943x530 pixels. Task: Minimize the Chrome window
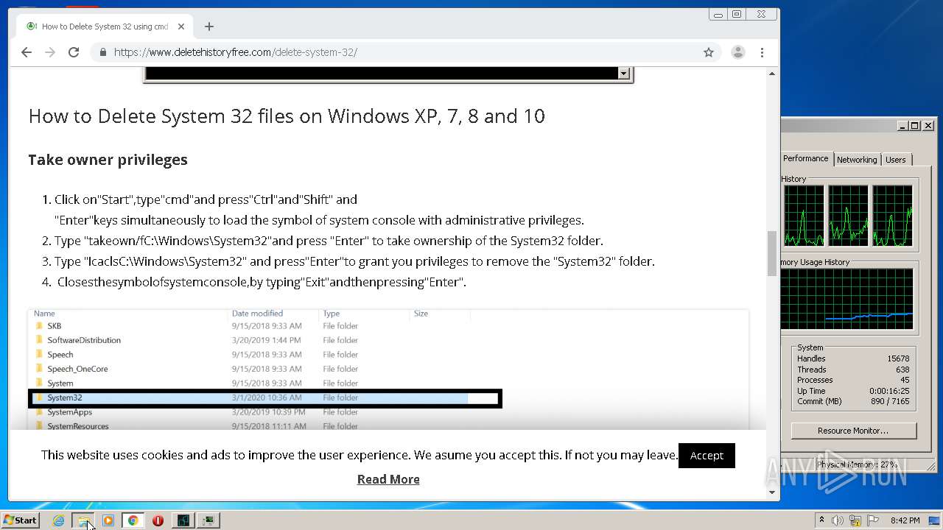[718, 14]
